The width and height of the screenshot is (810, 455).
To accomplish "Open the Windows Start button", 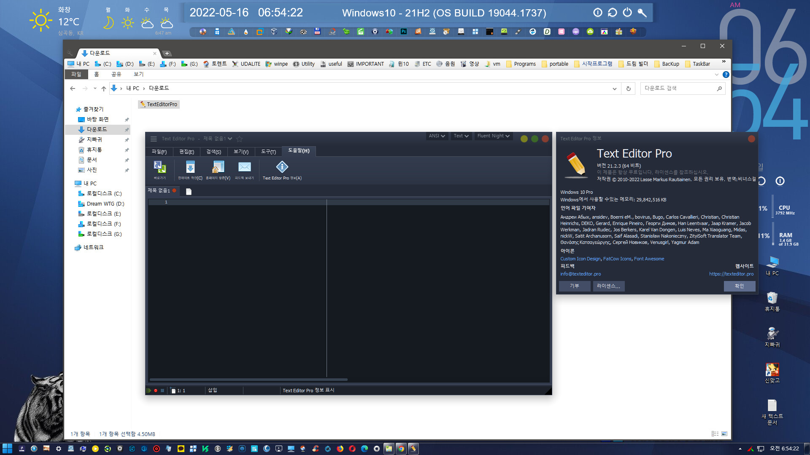I will pos(7,449).
